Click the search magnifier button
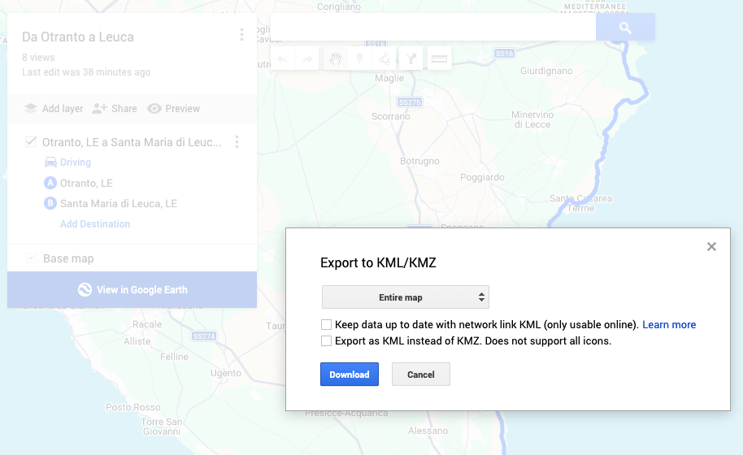The image size is (743, 455). (x=625, y=28)
